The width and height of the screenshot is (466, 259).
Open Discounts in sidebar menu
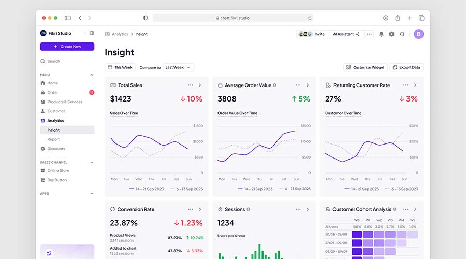click(67, 149)
